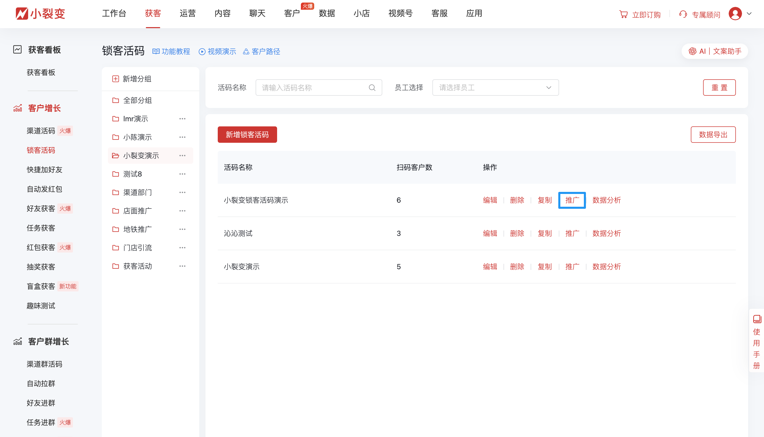Select the 全部分组 folder

coord(137,101)
